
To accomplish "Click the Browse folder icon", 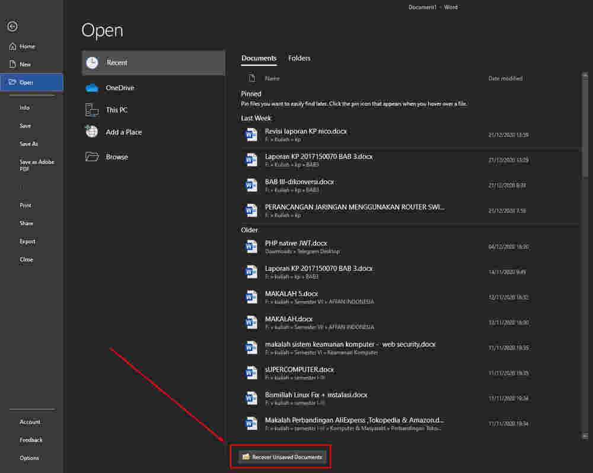I will point(92,157).
